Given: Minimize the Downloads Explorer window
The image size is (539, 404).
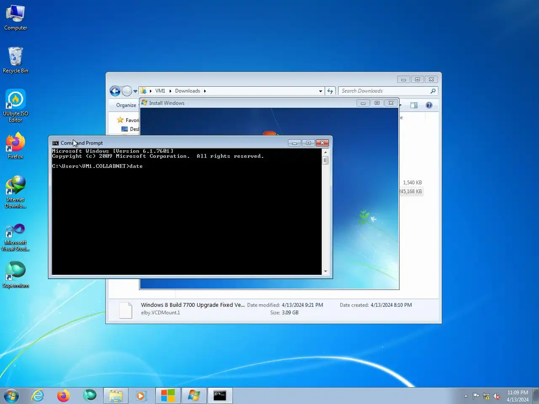Looking at the screenshot, I should tap(403, 79).
